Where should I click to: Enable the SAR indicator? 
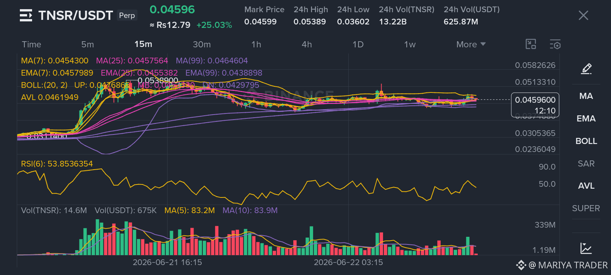point(586,163)
